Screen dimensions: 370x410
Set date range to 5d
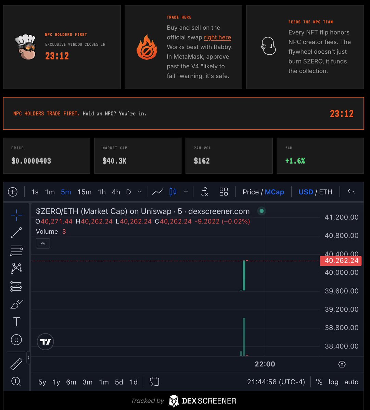pyautogui.click(x=119, y=382)
